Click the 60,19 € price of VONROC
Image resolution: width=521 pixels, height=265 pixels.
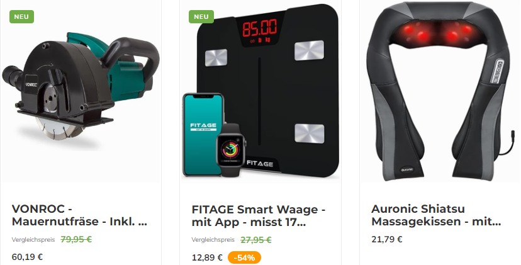click(x=27, y=257)
